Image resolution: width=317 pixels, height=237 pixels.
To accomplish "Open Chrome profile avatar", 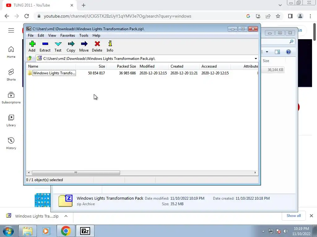I will (300, 16).
